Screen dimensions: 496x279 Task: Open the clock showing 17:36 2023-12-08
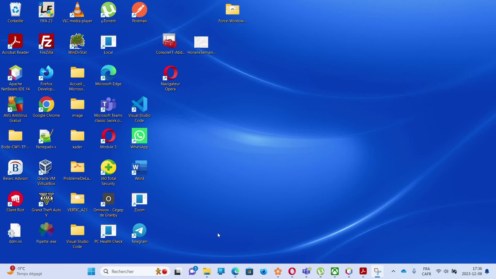472,271
